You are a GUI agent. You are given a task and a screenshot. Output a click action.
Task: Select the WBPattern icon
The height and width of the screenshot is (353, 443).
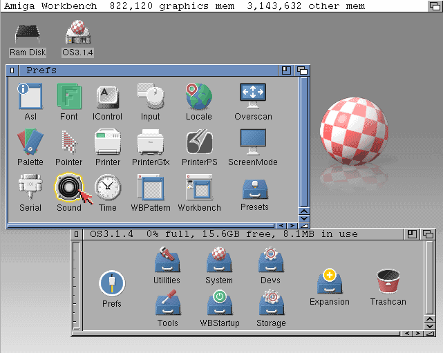tap(150, 187)
